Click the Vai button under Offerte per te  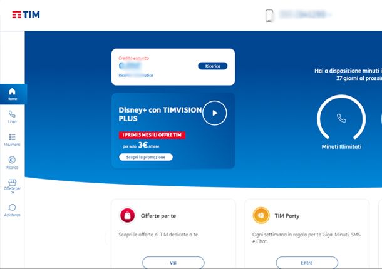coord(173,263)
